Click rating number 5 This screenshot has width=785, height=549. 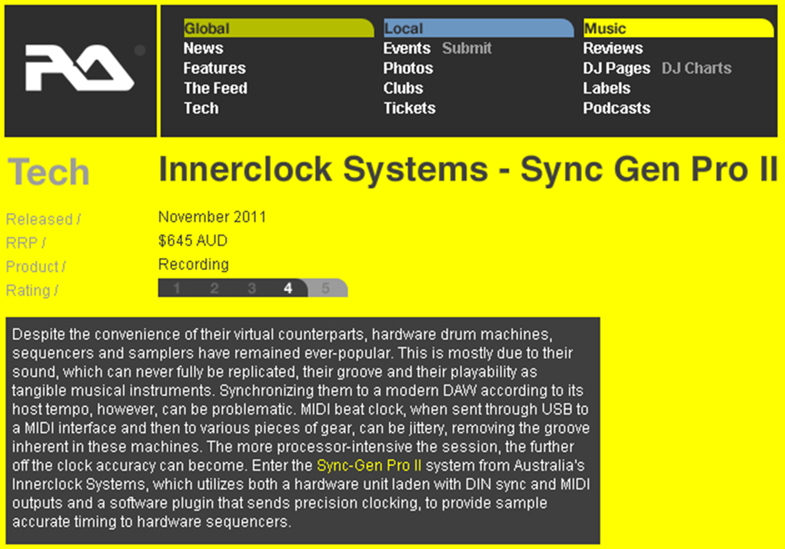click(x=325, y=288)
